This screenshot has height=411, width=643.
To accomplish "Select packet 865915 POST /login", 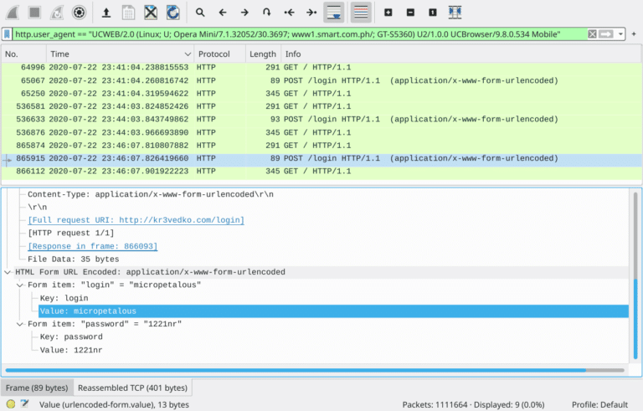I will [x=321, y=158].
